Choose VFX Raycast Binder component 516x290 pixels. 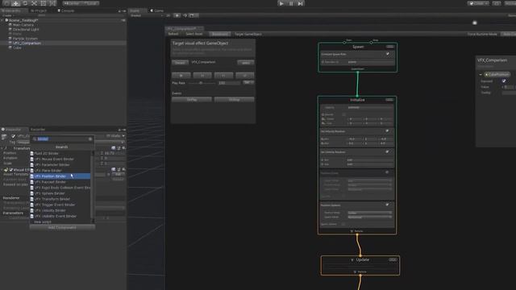(x=60, y=182)
